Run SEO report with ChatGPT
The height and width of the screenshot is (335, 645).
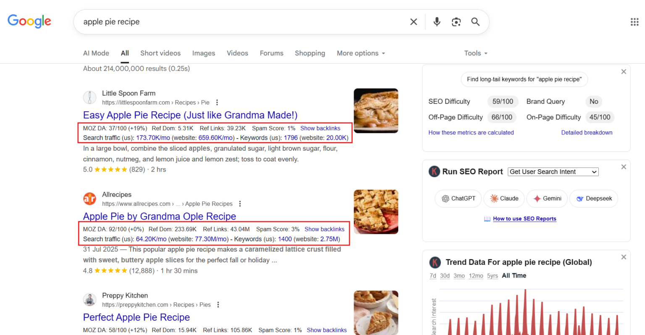[459, 199]
